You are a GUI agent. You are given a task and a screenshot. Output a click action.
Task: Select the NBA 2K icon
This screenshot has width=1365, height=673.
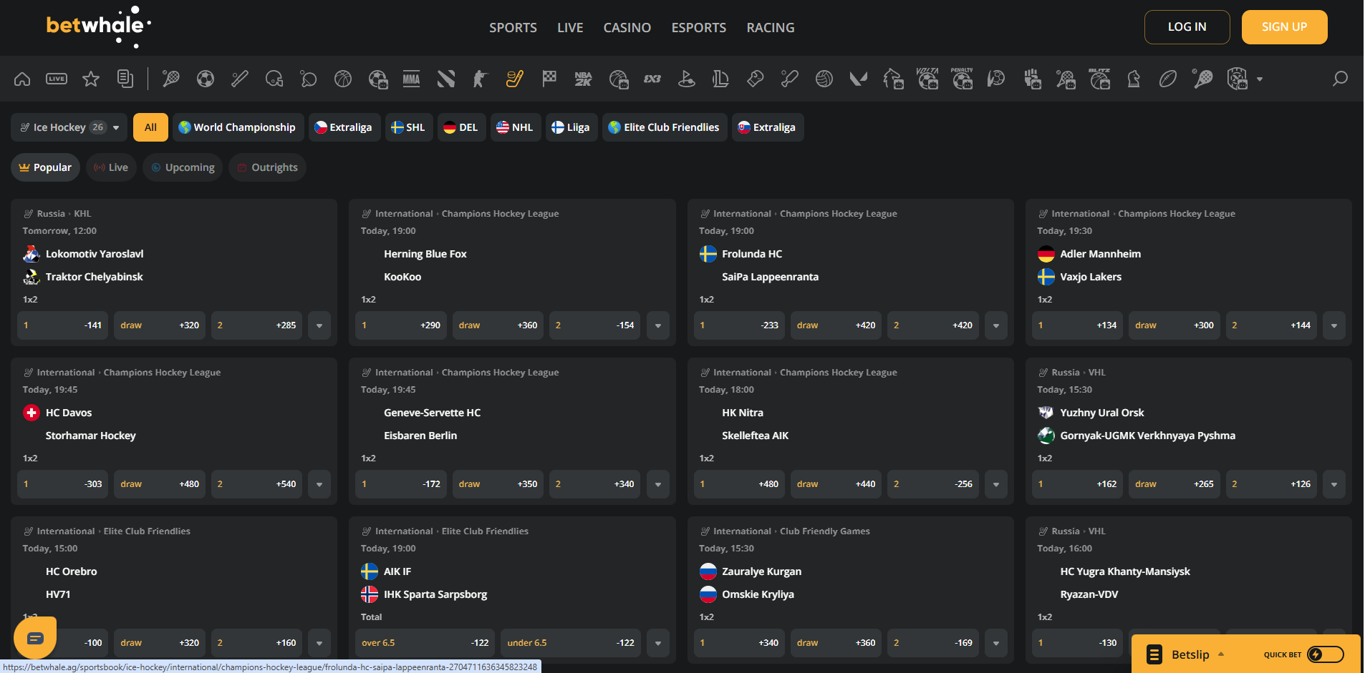tap(584, 79)
